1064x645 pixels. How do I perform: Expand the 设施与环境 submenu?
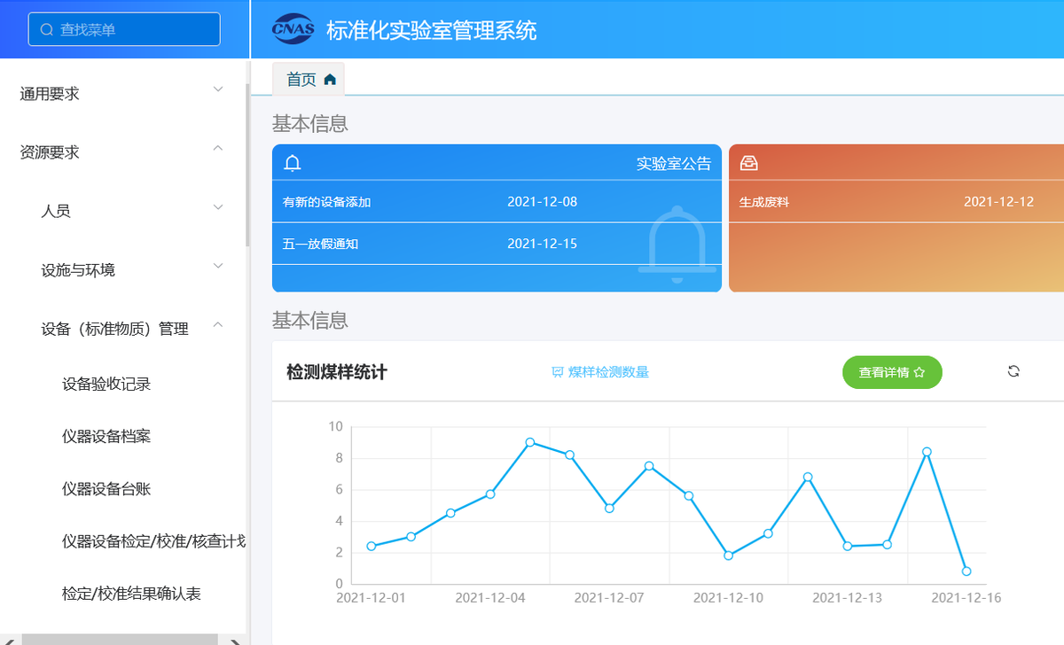click(133, 269)
